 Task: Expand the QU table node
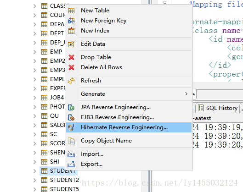pyautogui.click(x=35, y=116)
